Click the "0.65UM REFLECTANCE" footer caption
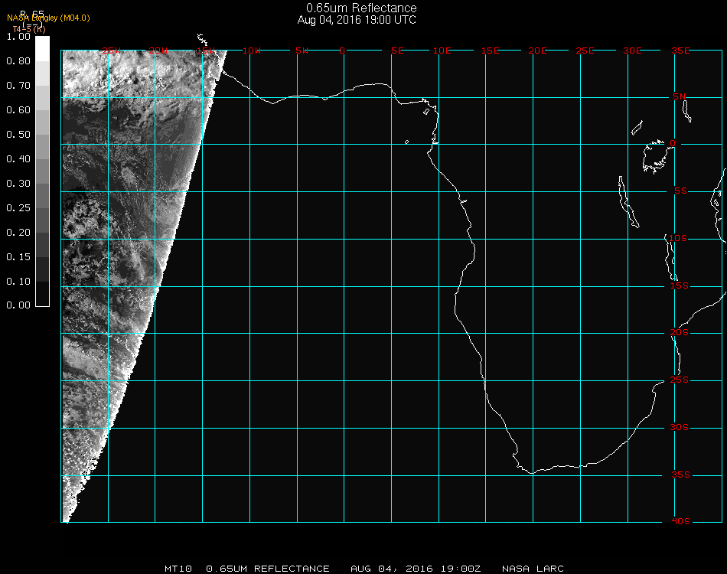 click(x=268, y=569)
